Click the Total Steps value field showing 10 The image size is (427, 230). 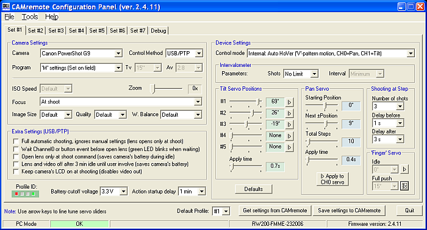(351, 142)
